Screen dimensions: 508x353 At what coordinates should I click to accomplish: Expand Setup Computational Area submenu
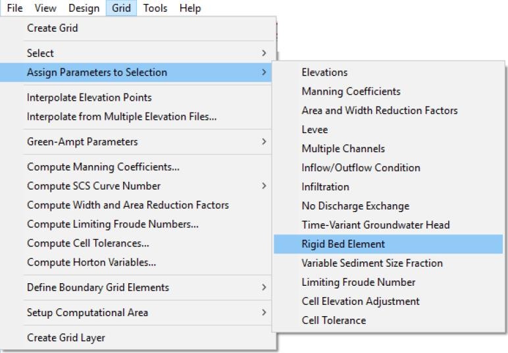(x=264, y=313)
